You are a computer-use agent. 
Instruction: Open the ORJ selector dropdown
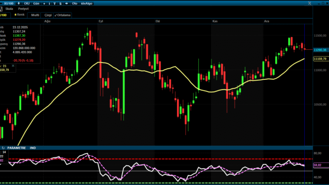(27, 3)
